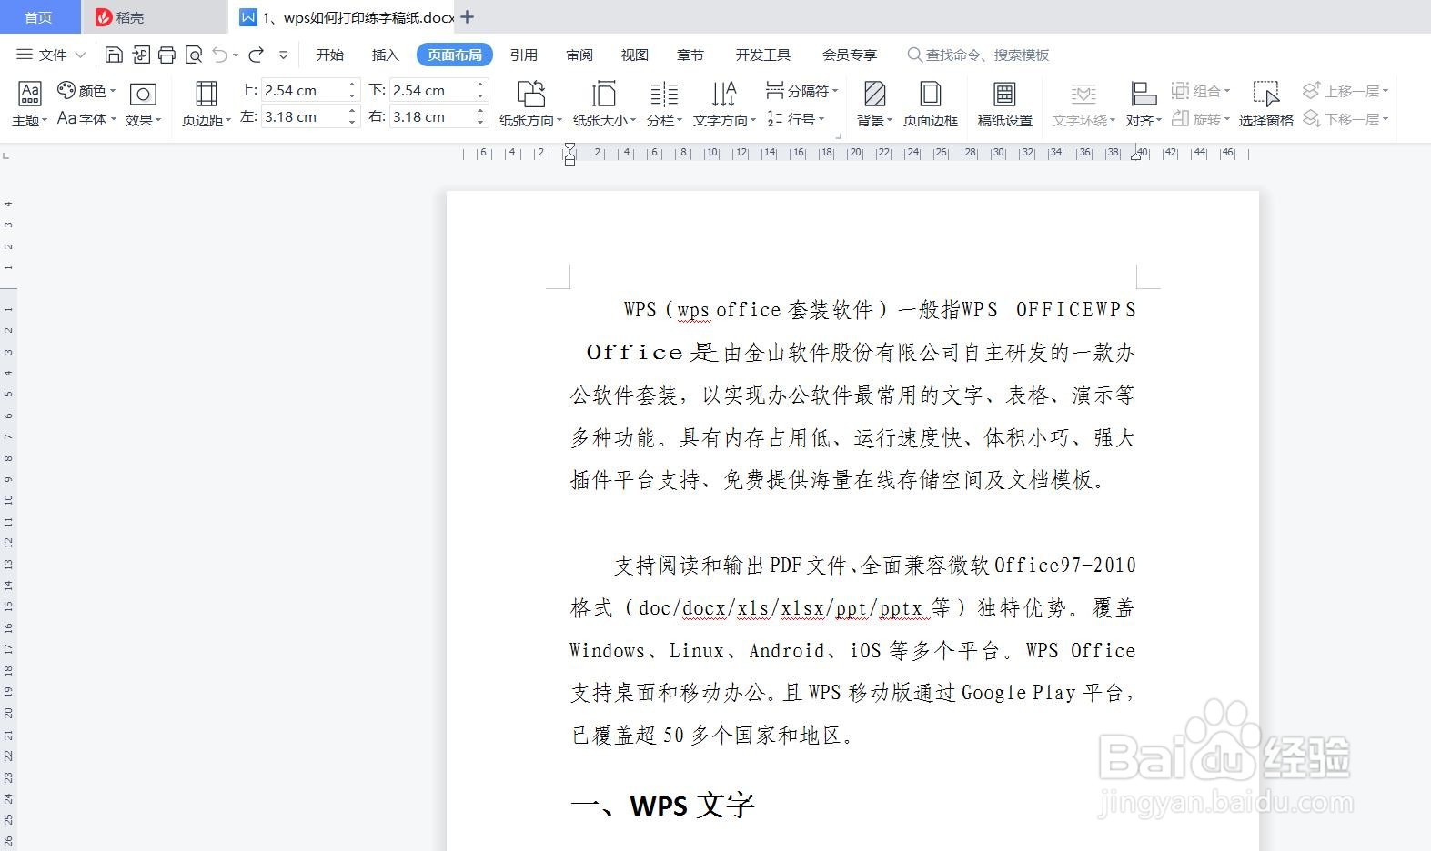Open the 纸张方向 dropdown arrow

(x=559, y=120)
